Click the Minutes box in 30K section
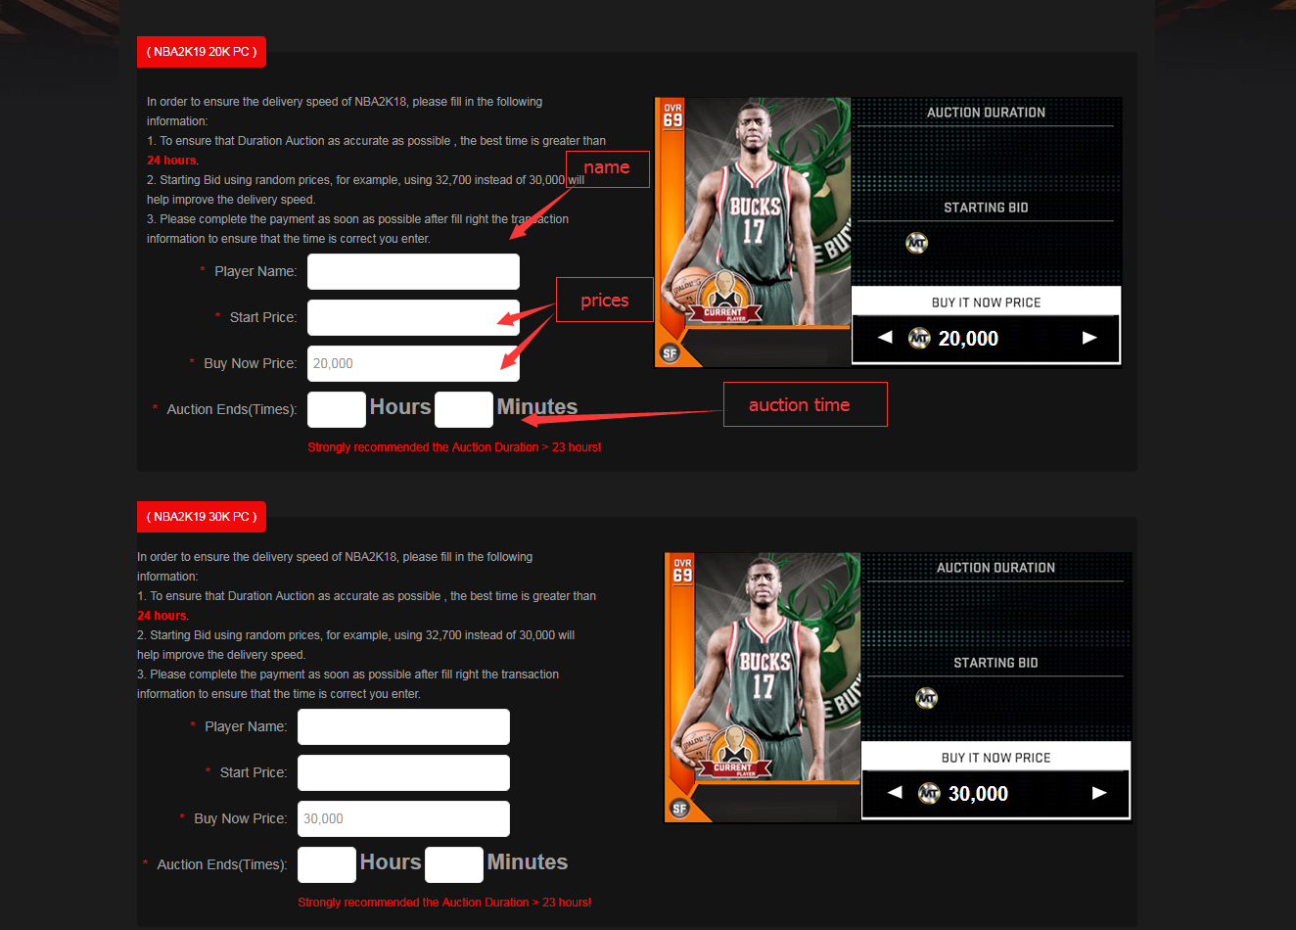Image resolution: width=1296 pixels, height=930 pixels. coord(454,864)
